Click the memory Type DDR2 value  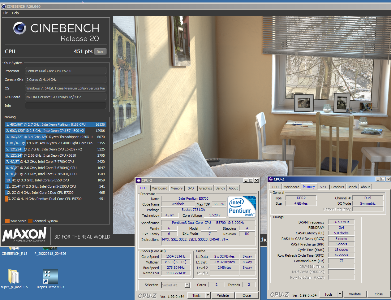pos(301,198)
